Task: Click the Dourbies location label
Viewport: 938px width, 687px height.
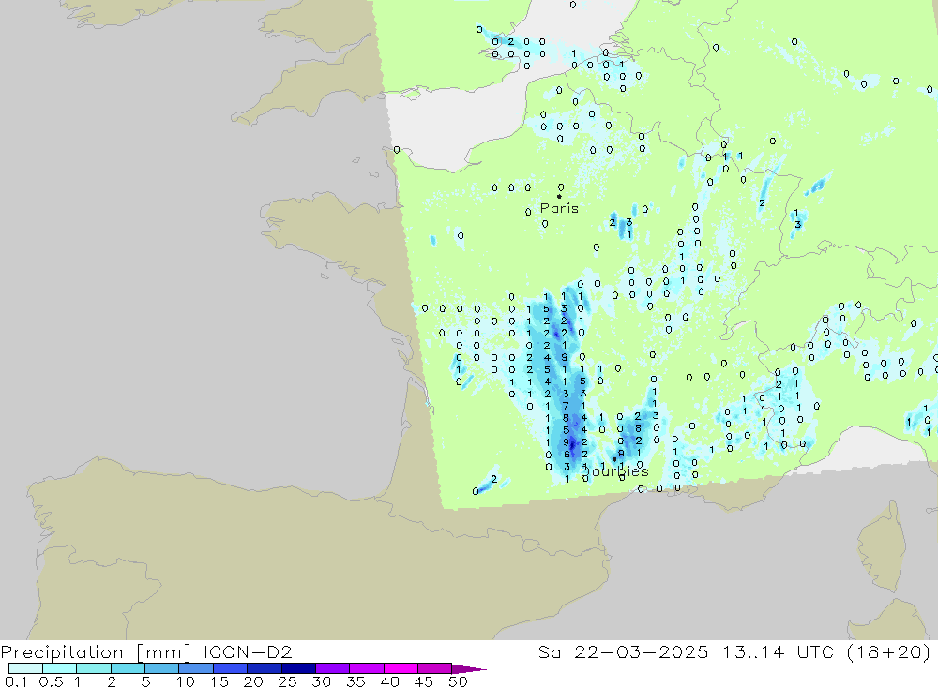Action: tap(614, 471)
